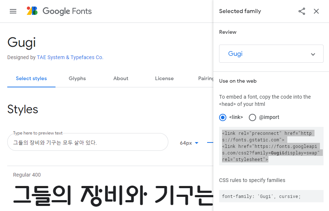Click the large Korean Regular 400 preview

click(113, 195)
